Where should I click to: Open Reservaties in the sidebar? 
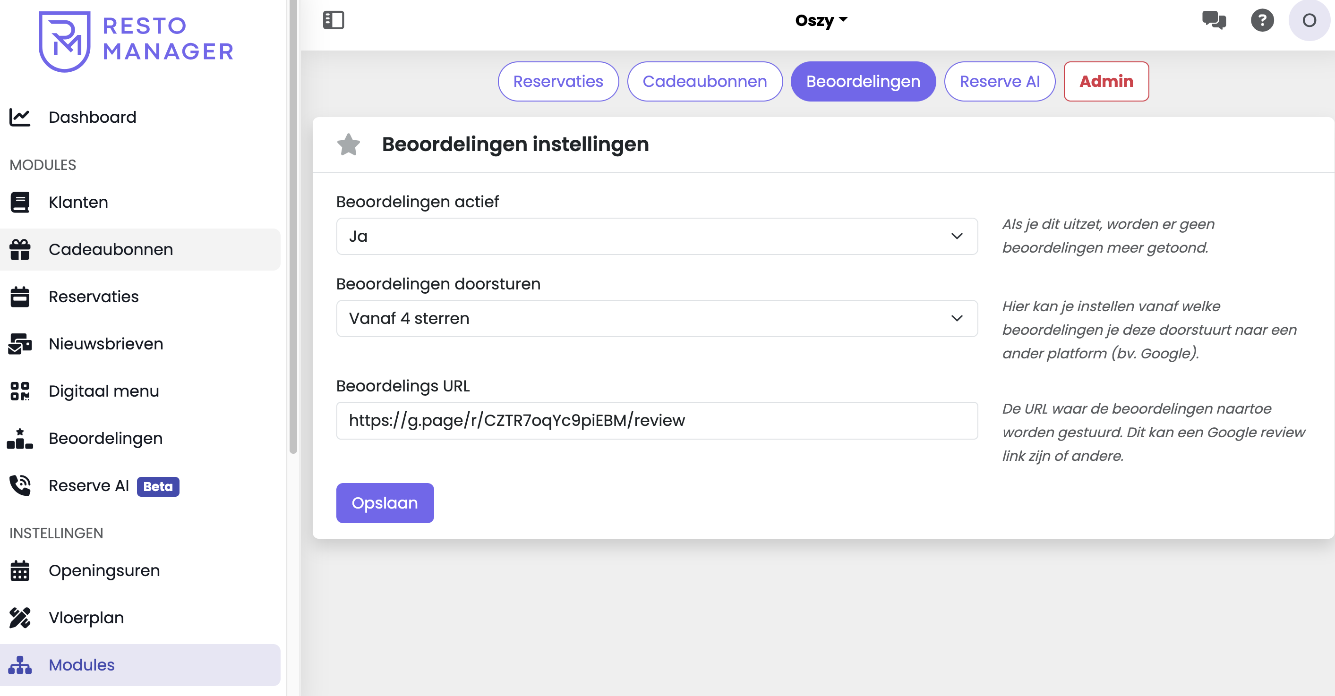140,297
